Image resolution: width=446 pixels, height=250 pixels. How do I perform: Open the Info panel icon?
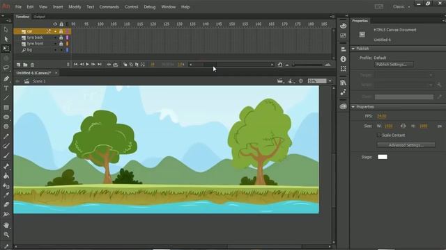pos(344,59)
